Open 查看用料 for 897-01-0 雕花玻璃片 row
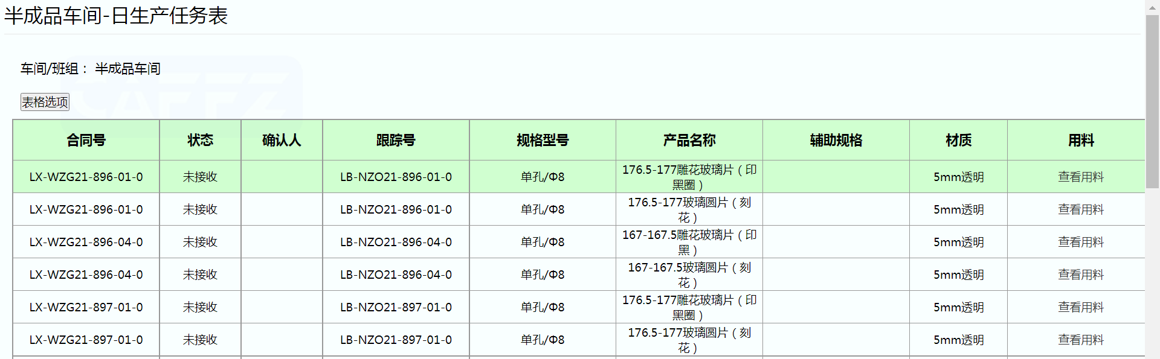 pos(1081,307)
